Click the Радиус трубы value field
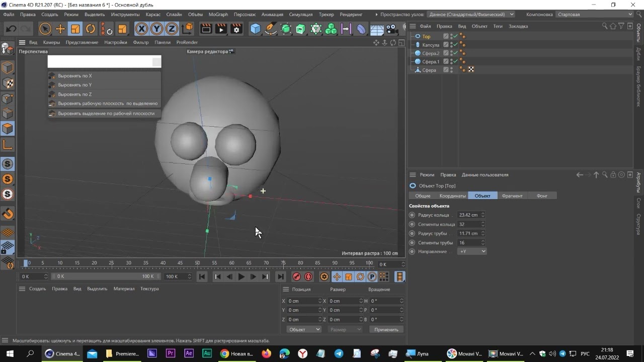The width and height of the screenshot is (644, 362). tap(469, 233)
